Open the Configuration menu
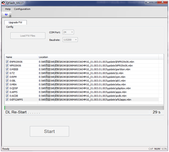169x152 pixels. 22,9
